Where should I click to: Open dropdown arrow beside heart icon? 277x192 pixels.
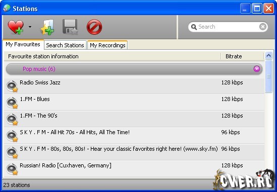click(x=30, y=27)
